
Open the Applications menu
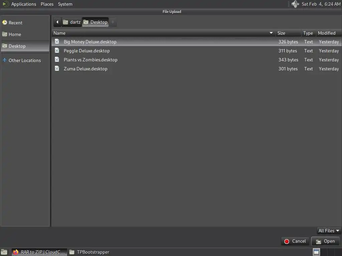coord(24,4)
